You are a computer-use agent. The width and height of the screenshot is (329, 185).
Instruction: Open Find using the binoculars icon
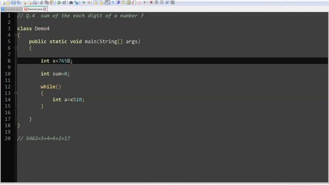(x=71, y=3)
